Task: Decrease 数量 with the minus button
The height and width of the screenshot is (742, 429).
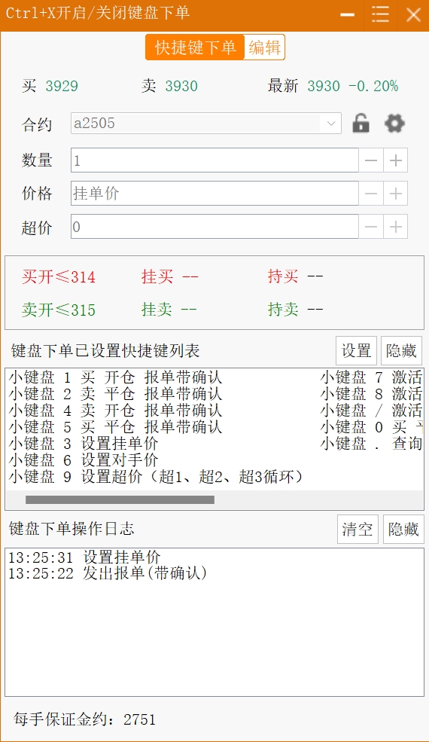Action: coord(371,160)
